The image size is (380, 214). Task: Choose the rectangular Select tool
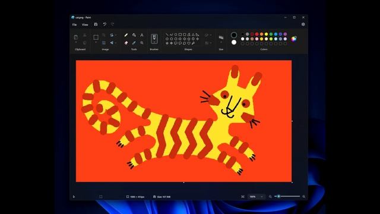(x=96, y=37)
